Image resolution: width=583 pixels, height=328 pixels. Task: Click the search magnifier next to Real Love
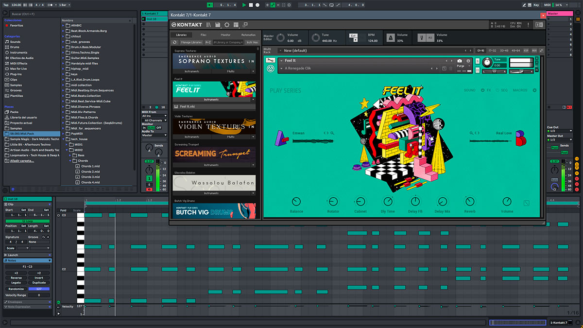(470, 133)
